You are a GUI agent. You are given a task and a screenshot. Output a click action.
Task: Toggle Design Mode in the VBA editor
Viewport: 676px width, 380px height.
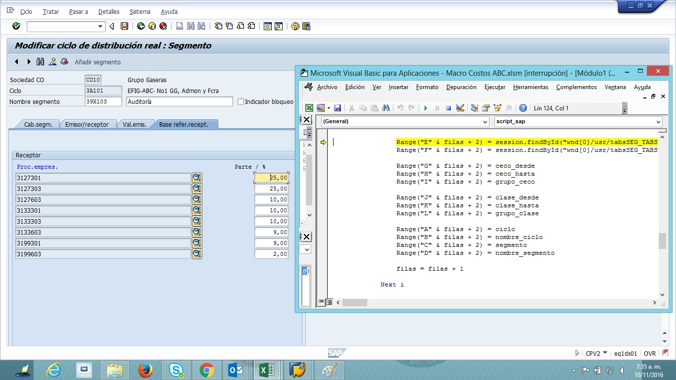(460, 107)
